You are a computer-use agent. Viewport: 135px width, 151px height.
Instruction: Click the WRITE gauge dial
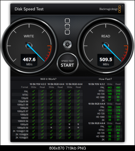(x=29, y=46)
